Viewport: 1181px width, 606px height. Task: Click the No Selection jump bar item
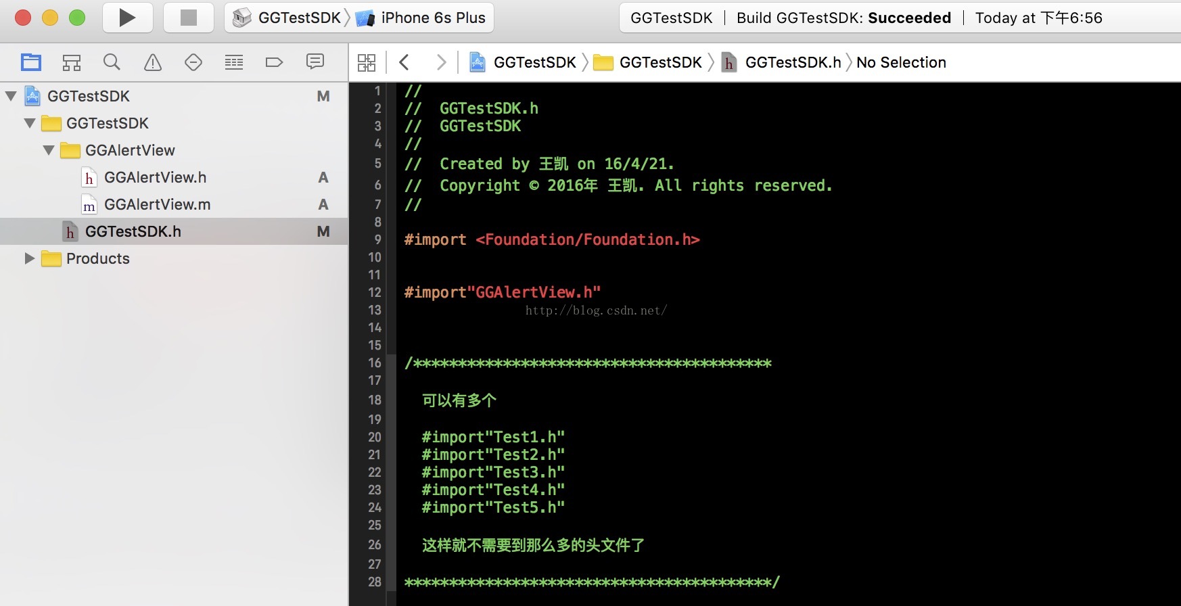(901, 62)
